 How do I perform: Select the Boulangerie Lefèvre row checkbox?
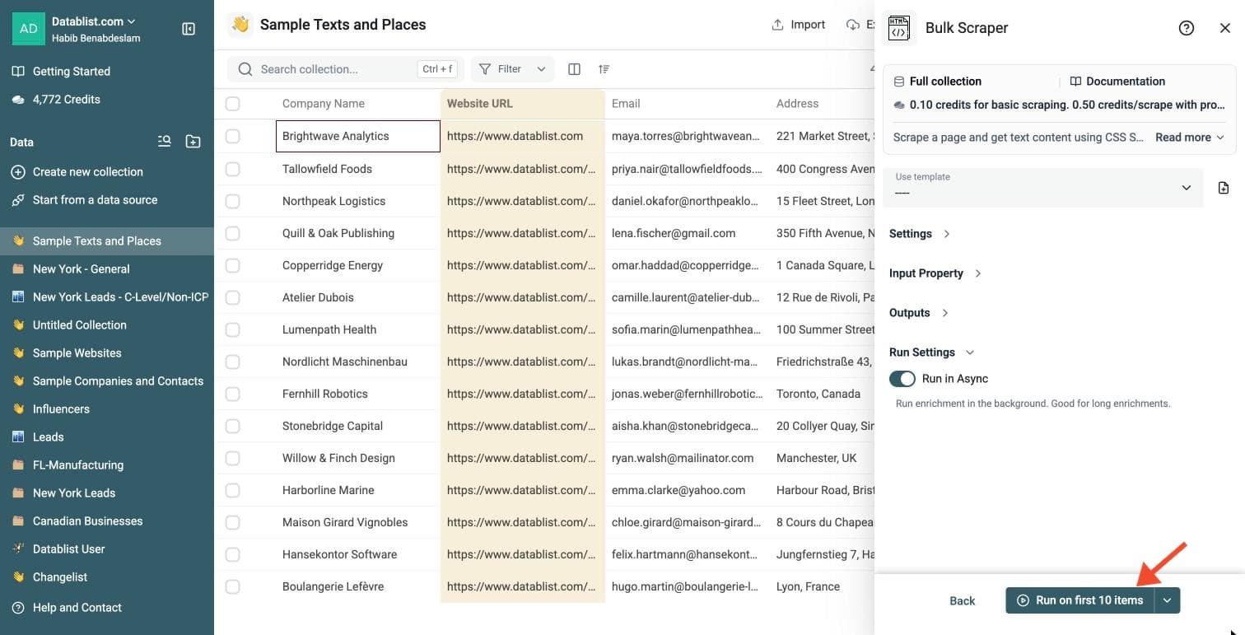pos(233,586)
